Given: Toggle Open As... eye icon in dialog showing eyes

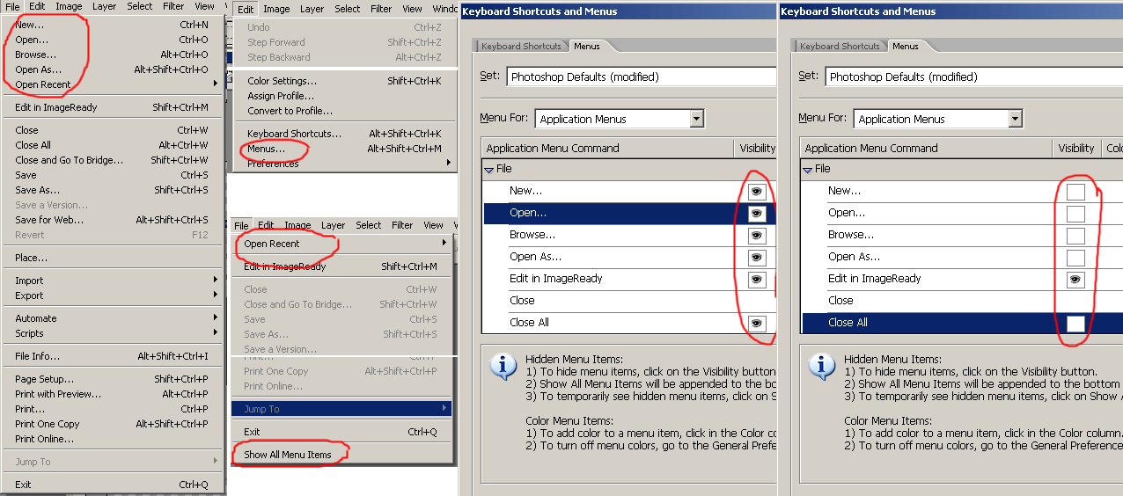Looking at the screenshot, I should (x=757, y=258).
